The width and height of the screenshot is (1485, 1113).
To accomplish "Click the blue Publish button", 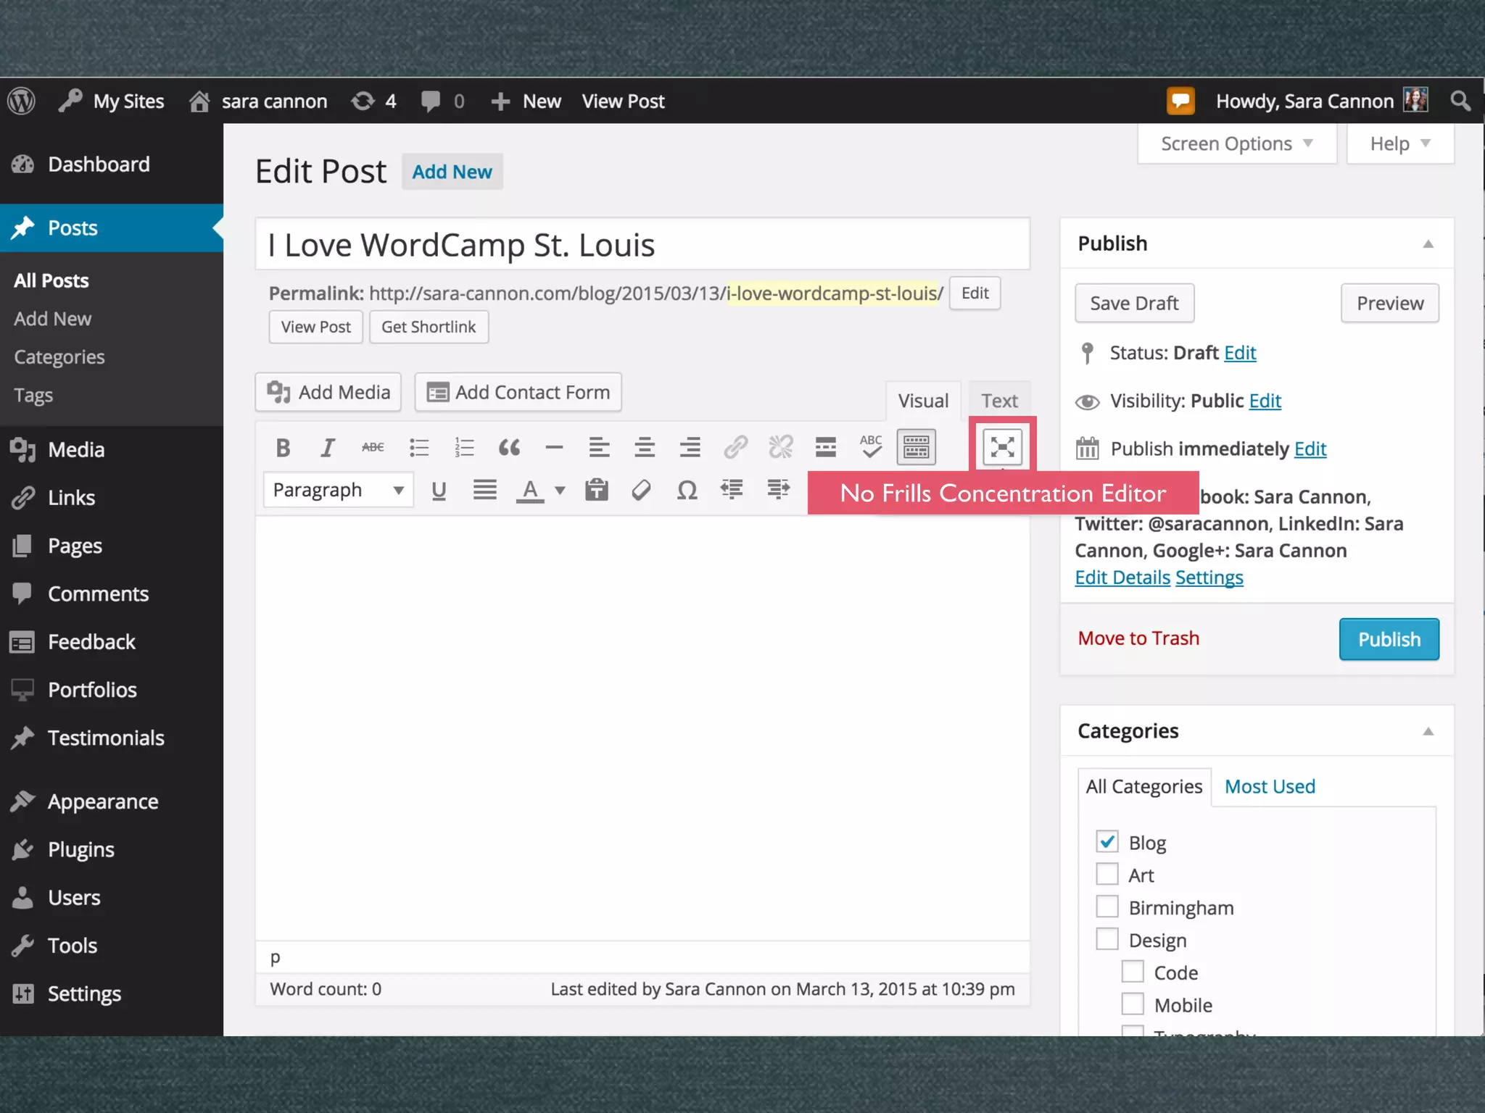I will pyautogui.click(x=1389, y=639).
